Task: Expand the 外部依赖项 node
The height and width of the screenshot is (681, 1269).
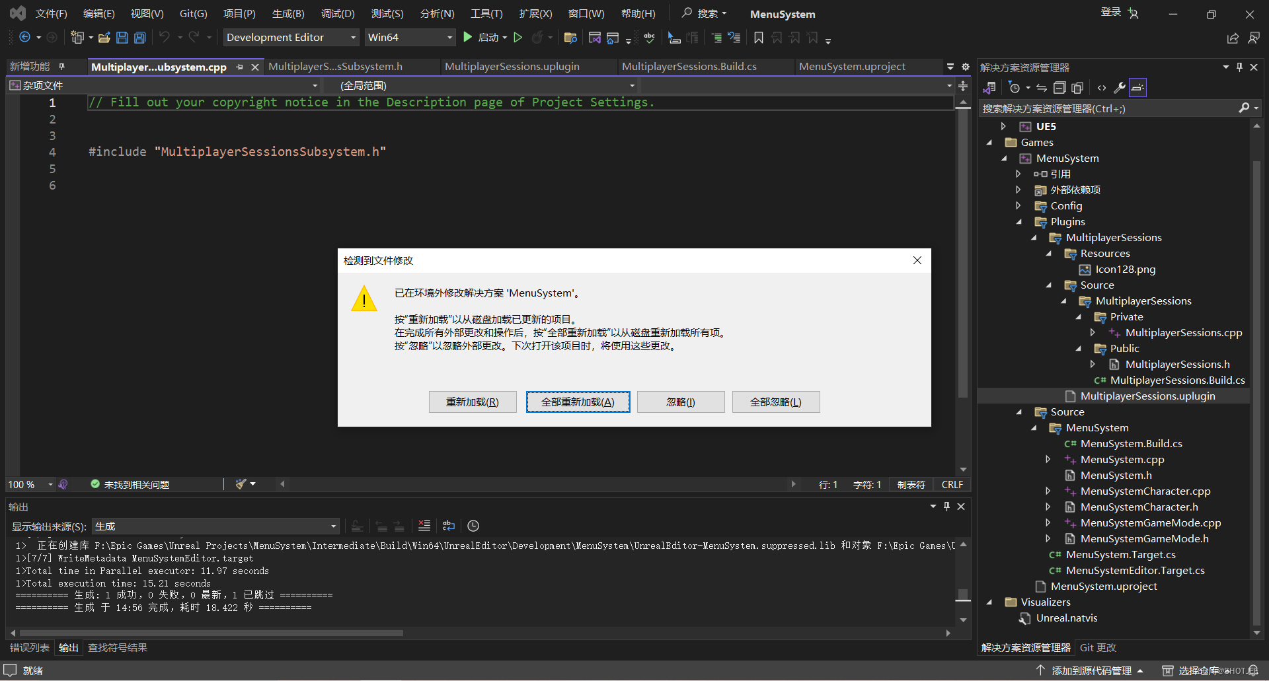Action: (1019, 190)
